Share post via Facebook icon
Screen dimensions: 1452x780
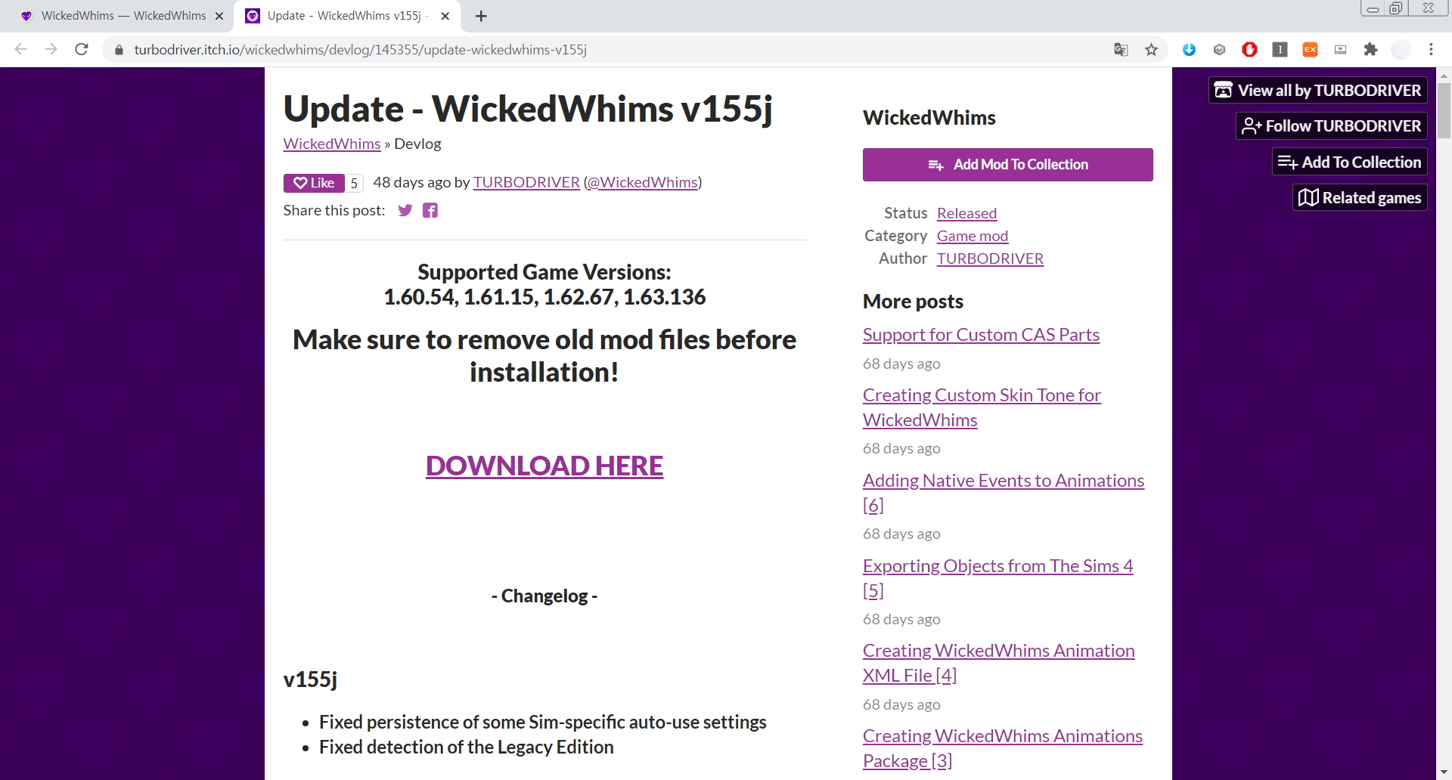pyautogui.click(x=430, y=210)
